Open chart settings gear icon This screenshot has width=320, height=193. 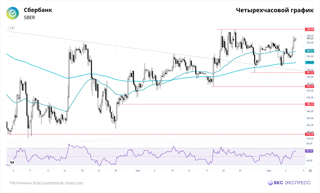tap(310, 171)
